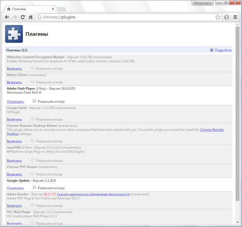Enable the Chrome PDF Viewer plugin

[x=14, y=174]
